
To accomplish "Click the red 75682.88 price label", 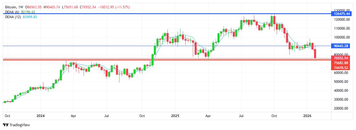I will tap(342, 63).
